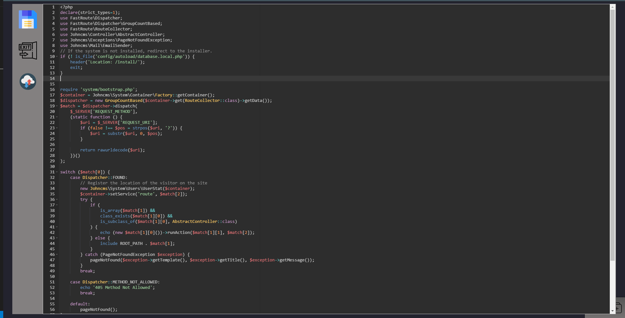Collapse the fold arrow at line 19
The width and height of the screenshot is (625, 318).
click(57, 106)
